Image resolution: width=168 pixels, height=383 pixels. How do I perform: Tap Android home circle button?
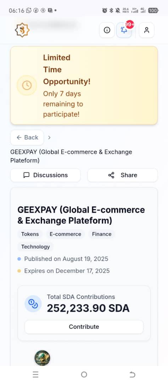click(84, 374)
